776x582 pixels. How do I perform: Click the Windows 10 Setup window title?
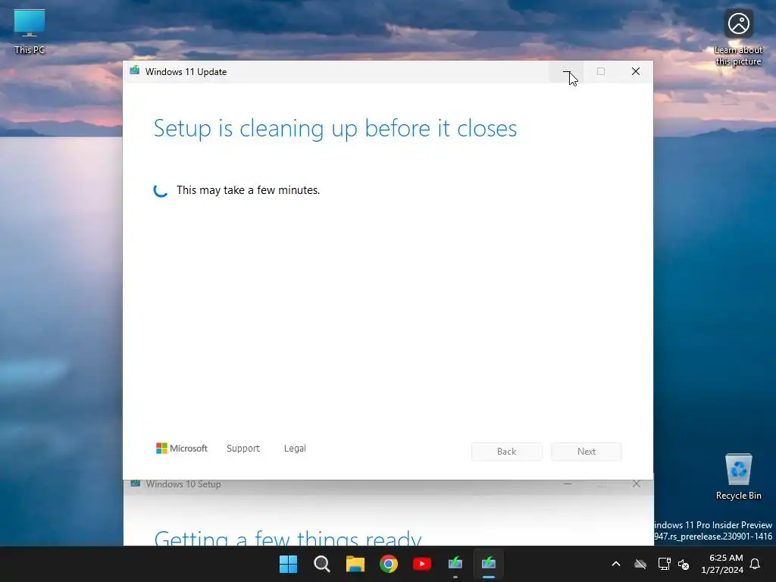(x=183, y=484)
